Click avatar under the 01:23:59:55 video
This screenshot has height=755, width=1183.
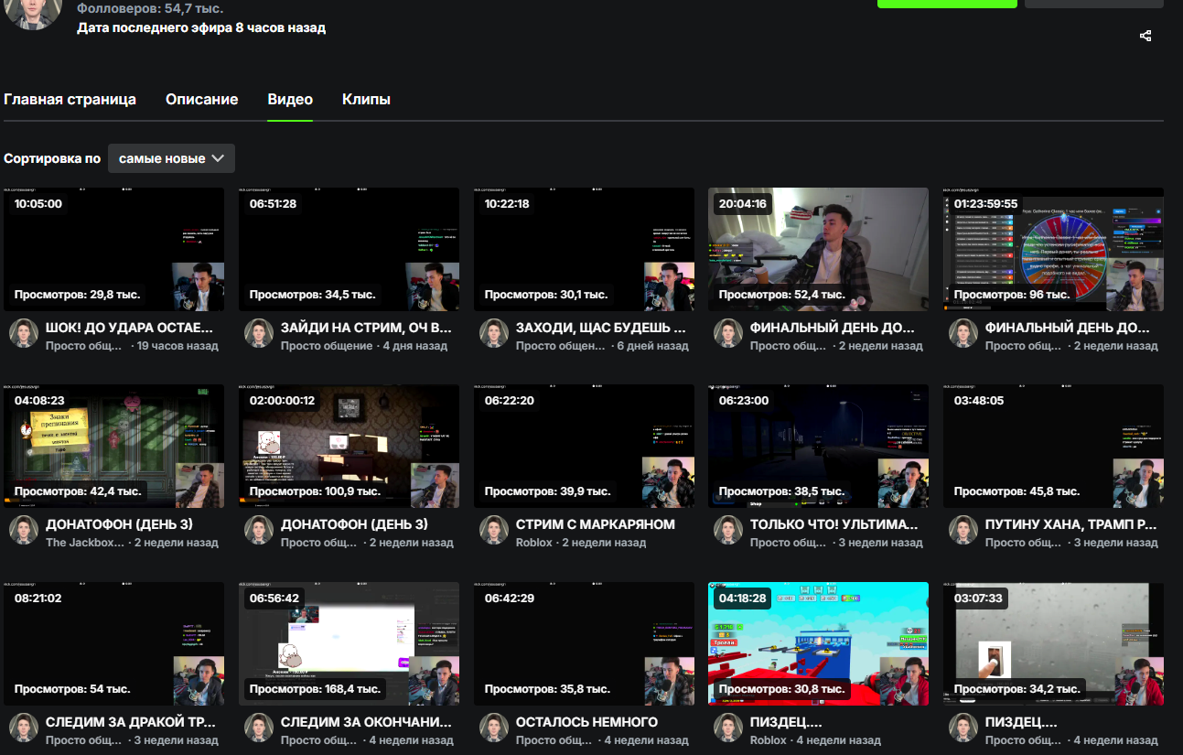point(963,333)
